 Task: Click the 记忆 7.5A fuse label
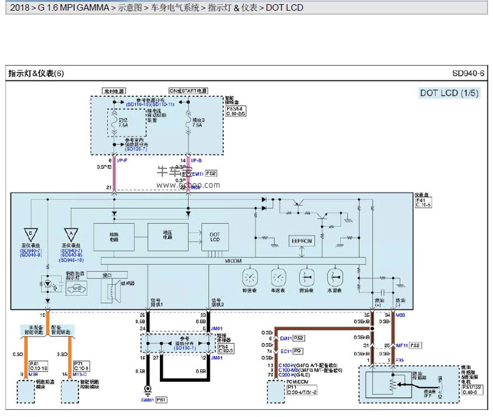(x=123, y=123)
